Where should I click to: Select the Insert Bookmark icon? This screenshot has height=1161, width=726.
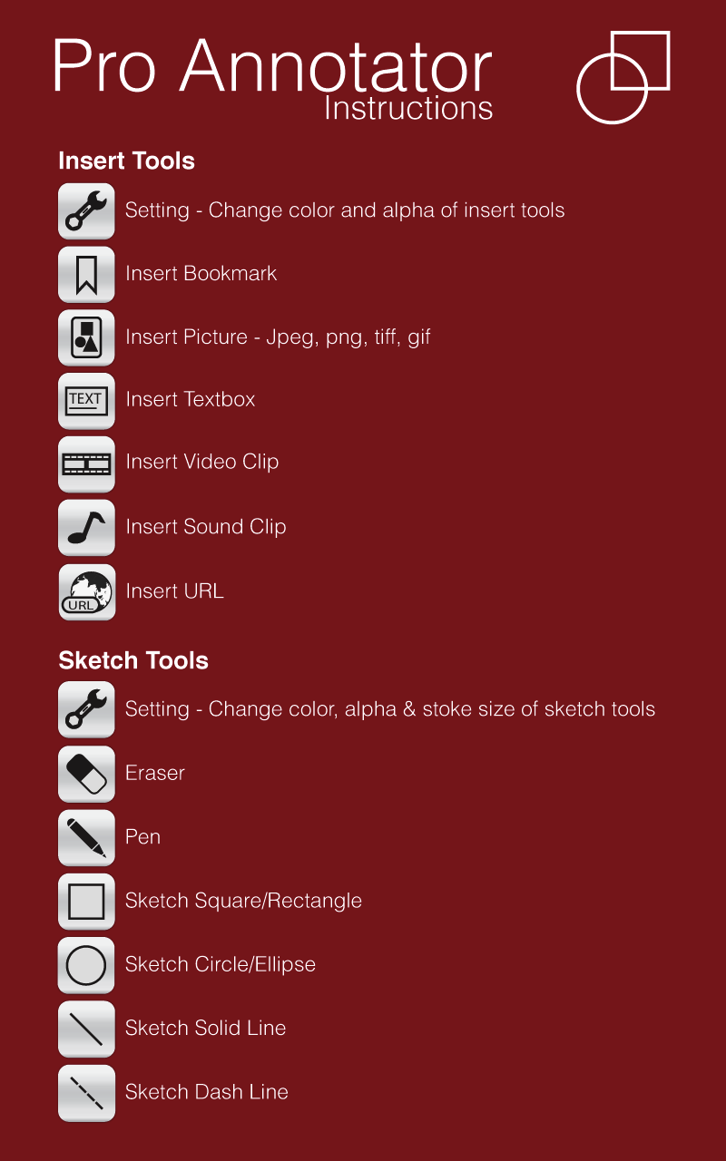pyautogui.click(x=86, y=274)
